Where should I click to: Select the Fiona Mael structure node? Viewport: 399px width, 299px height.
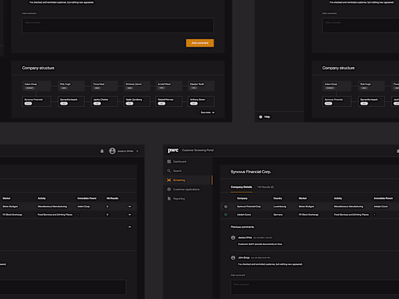104,86
